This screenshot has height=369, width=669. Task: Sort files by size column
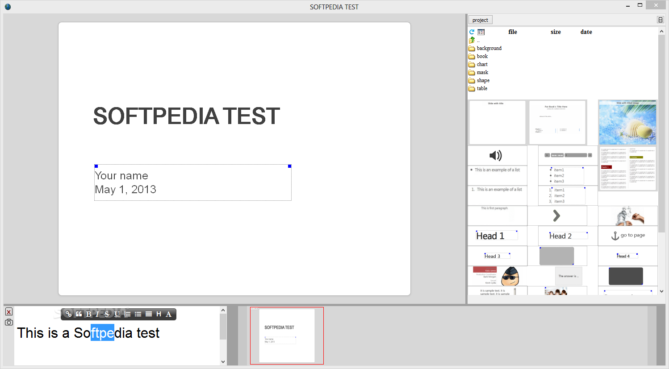point(556,32)
